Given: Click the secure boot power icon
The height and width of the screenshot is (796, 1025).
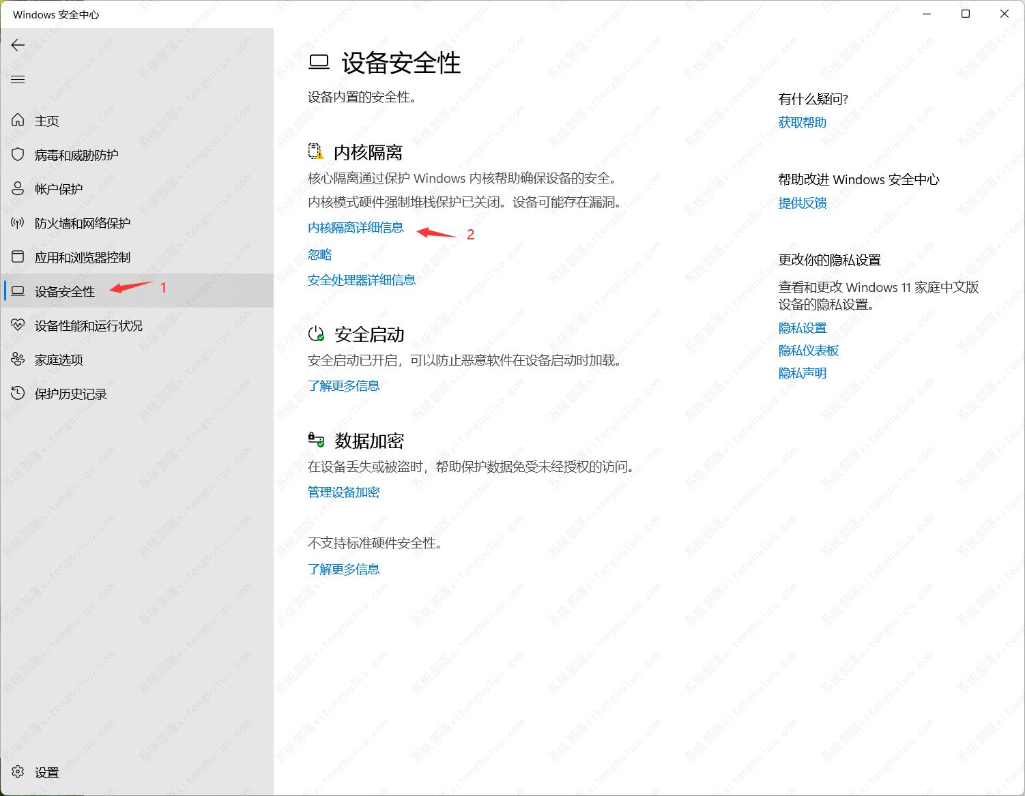Looking at the screenshot, I should click(x=316, y=334).
